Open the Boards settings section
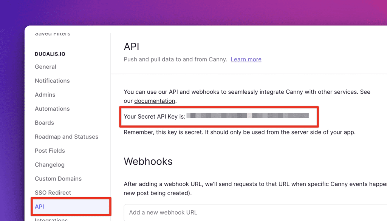The height and width of the screenshot is (221, 387). pyautogui.click(x=44, y=122)
